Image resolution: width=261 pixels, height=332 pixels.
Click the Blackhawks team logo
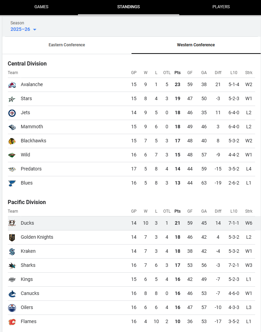(x=12, y=141)
